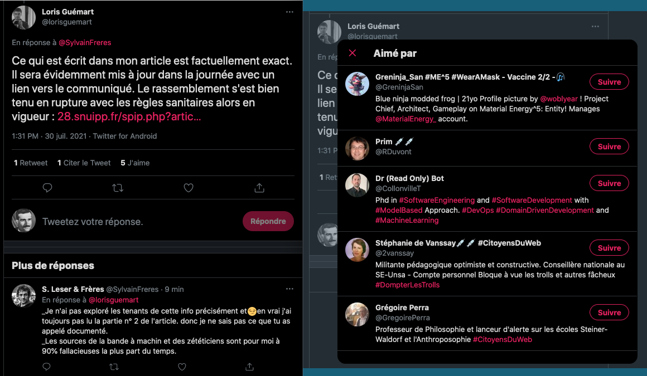Open more options on Loris Guémart's tweet
Image resolution: width=647 pixels, height=376 pixels.
[x=289, y=12]
